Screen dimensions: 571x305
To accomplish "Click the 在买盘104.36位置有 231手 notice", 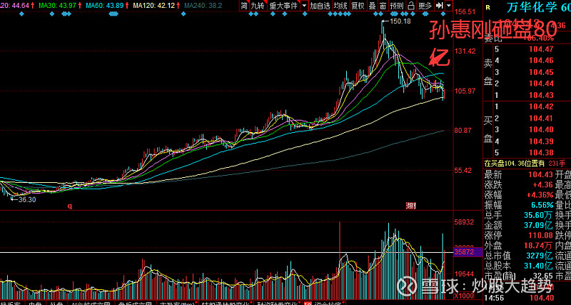I will [525, 164].
